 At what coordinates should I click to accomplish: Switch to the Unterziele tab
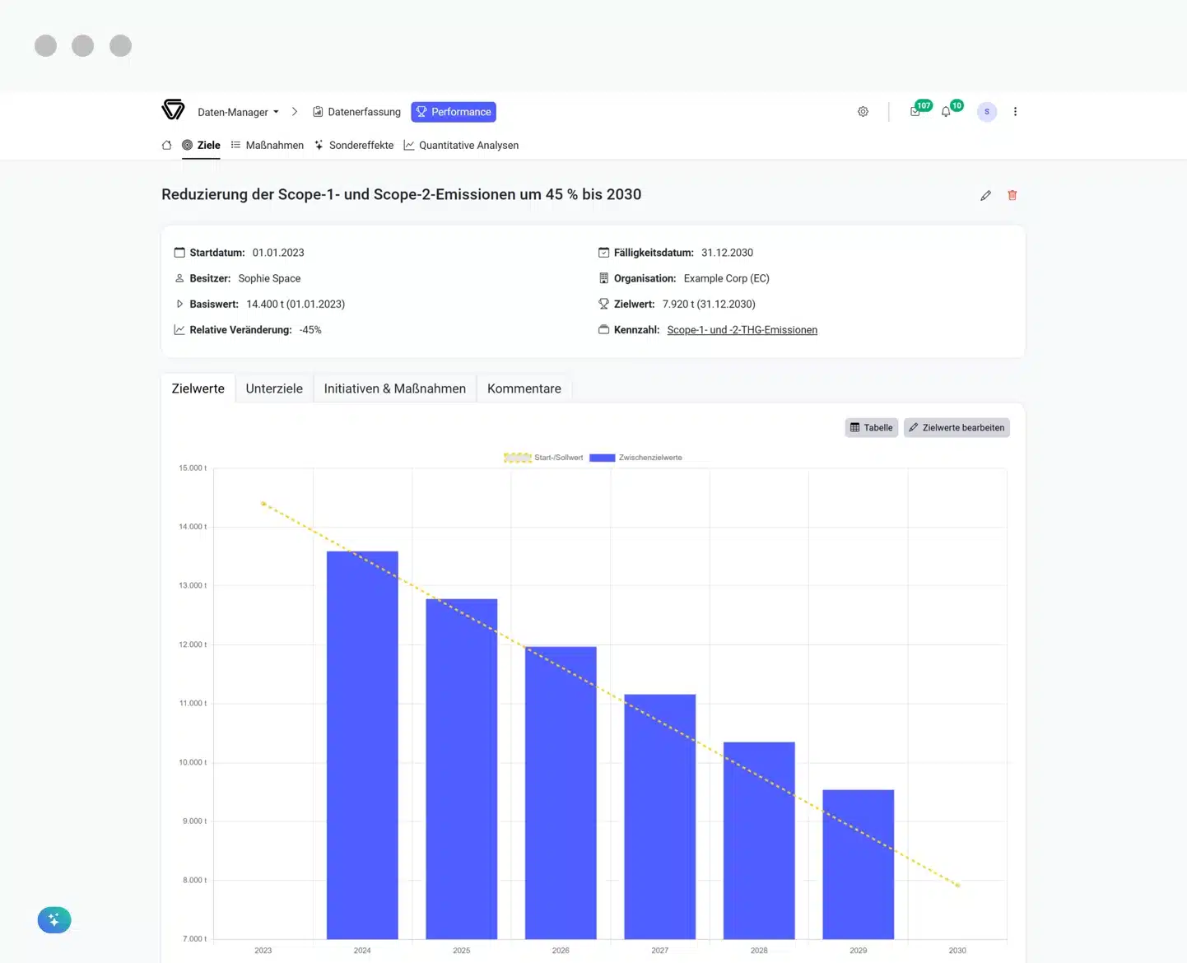(x=274, y=388)
